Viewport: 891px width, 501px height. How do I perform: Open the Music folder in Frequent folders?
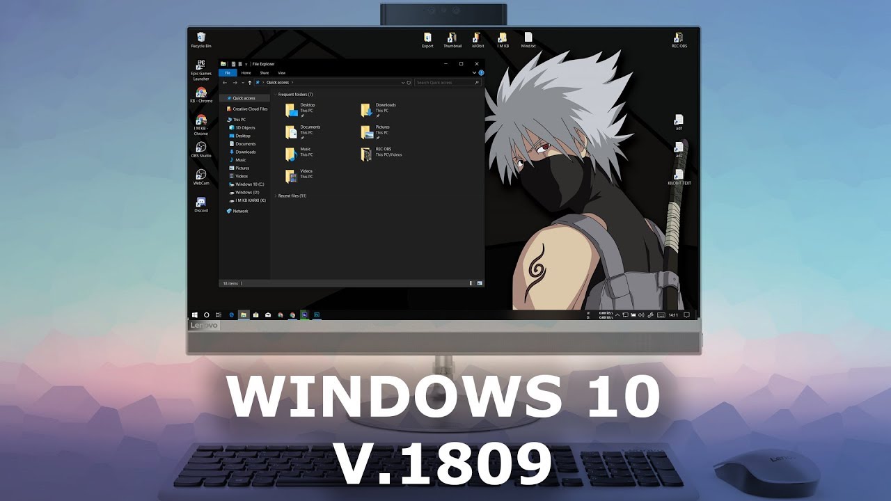(299, 154)
